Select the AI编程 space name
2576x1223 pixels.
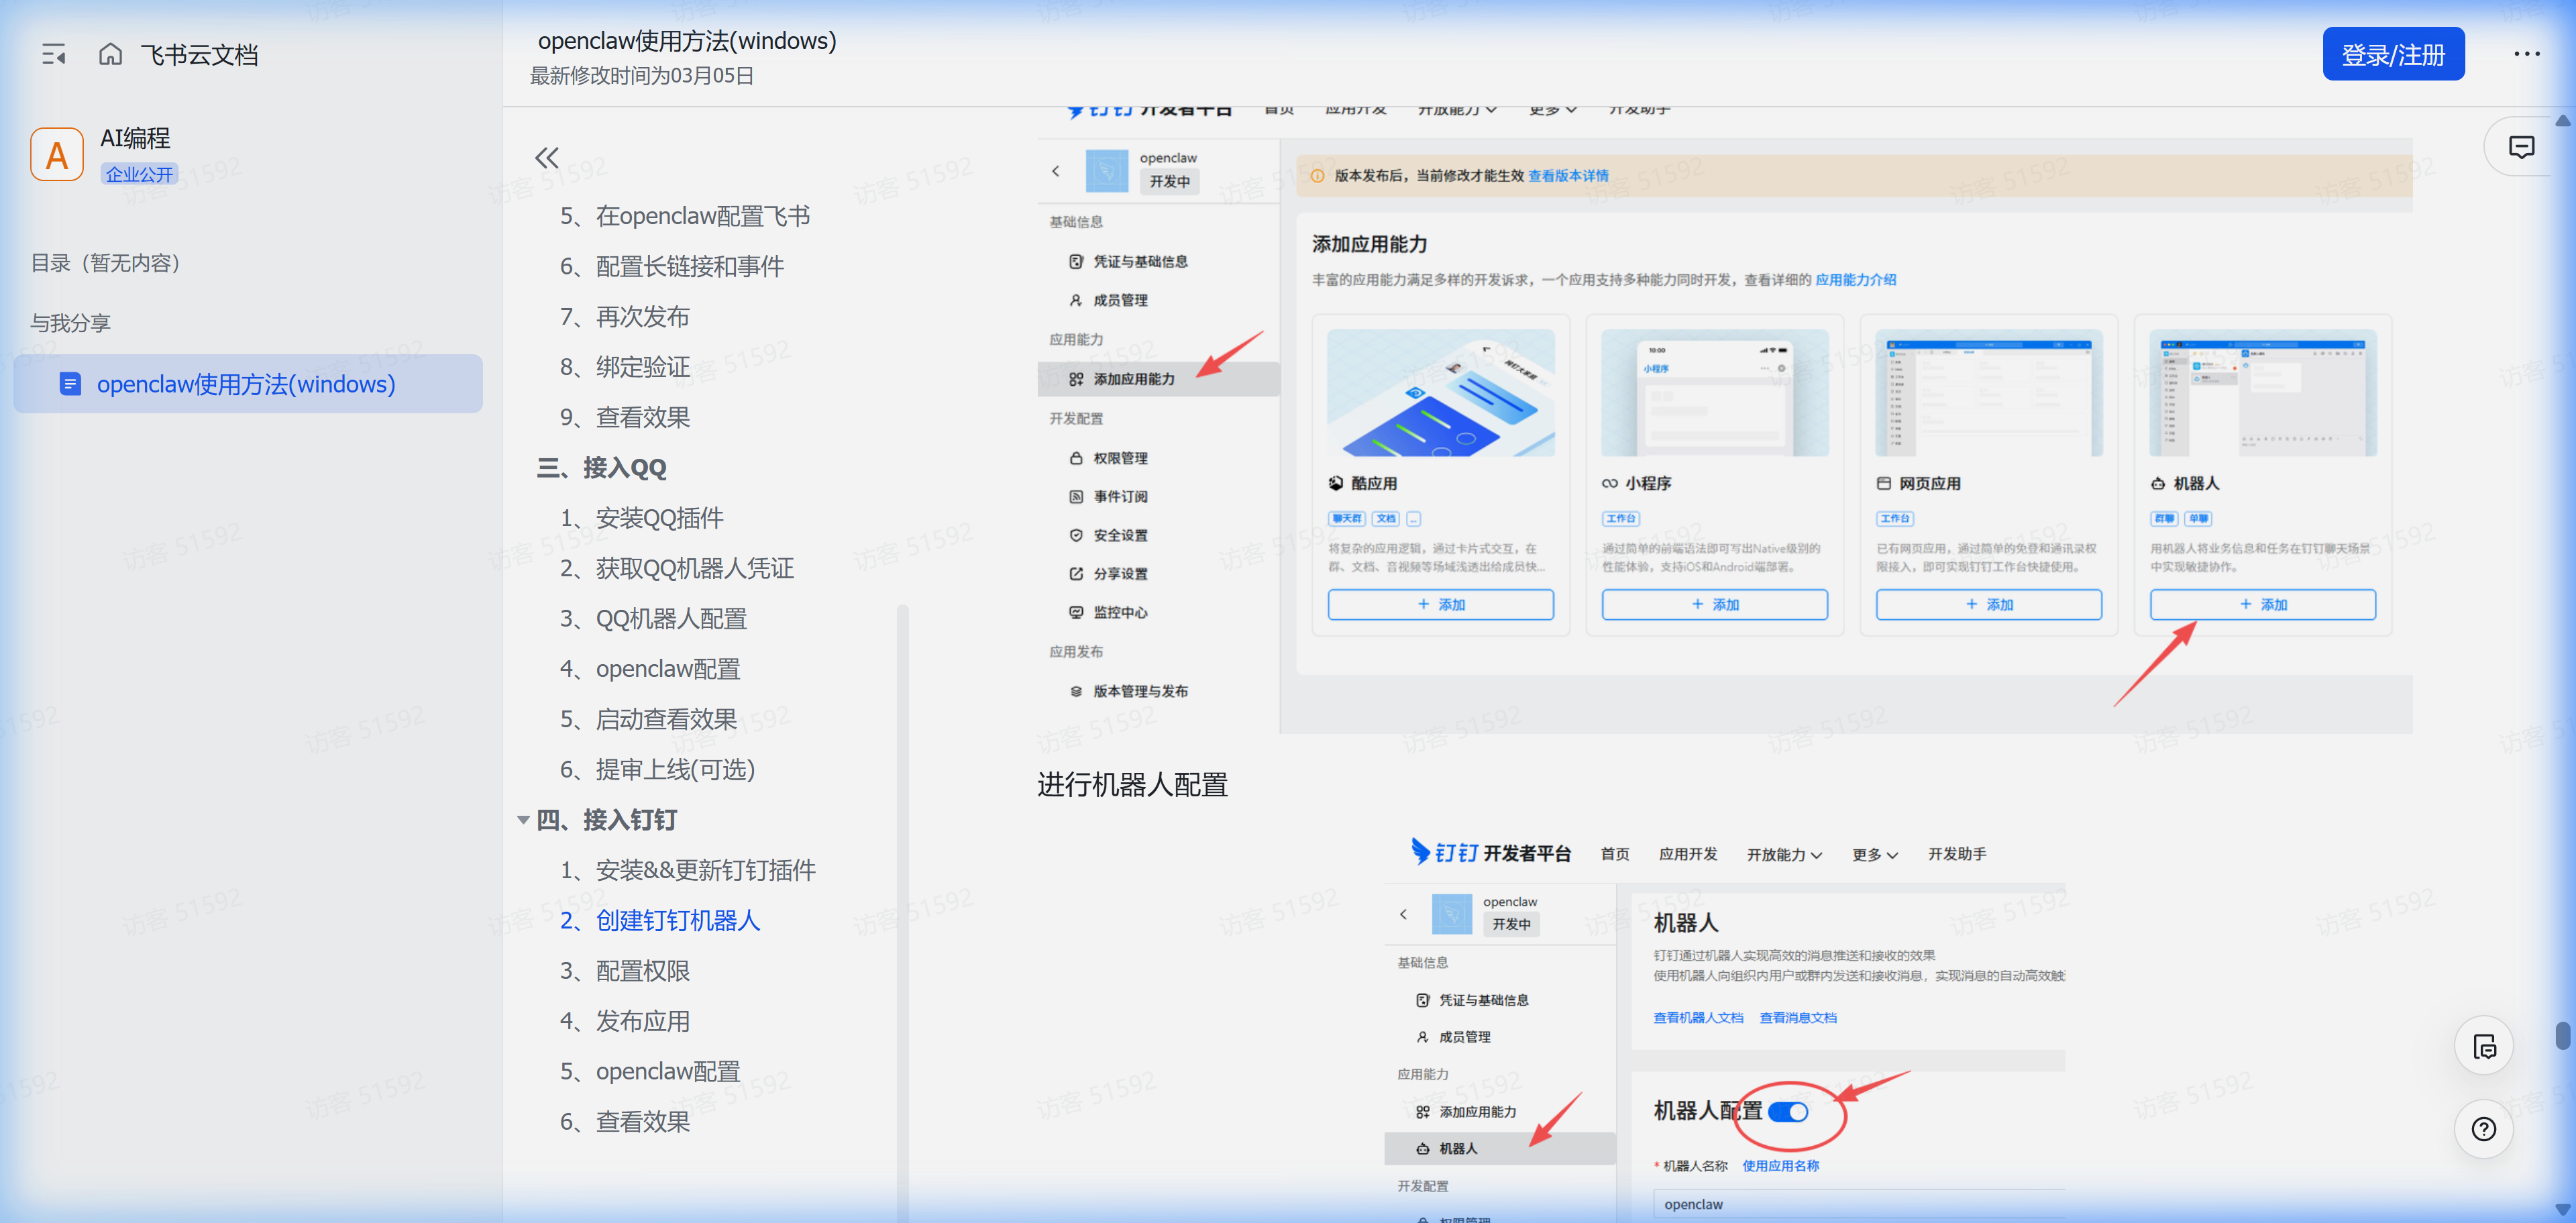click(135, 138)
